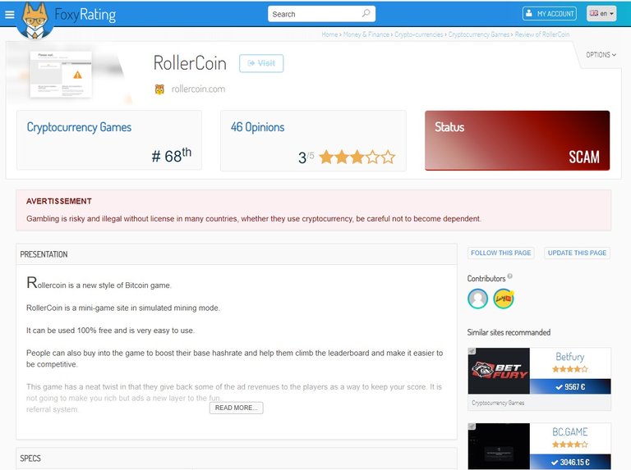Viewport: 631px width, 470px height.
Task: Click the rollercoin.com favicon icon
Action: tap(159, 89)
